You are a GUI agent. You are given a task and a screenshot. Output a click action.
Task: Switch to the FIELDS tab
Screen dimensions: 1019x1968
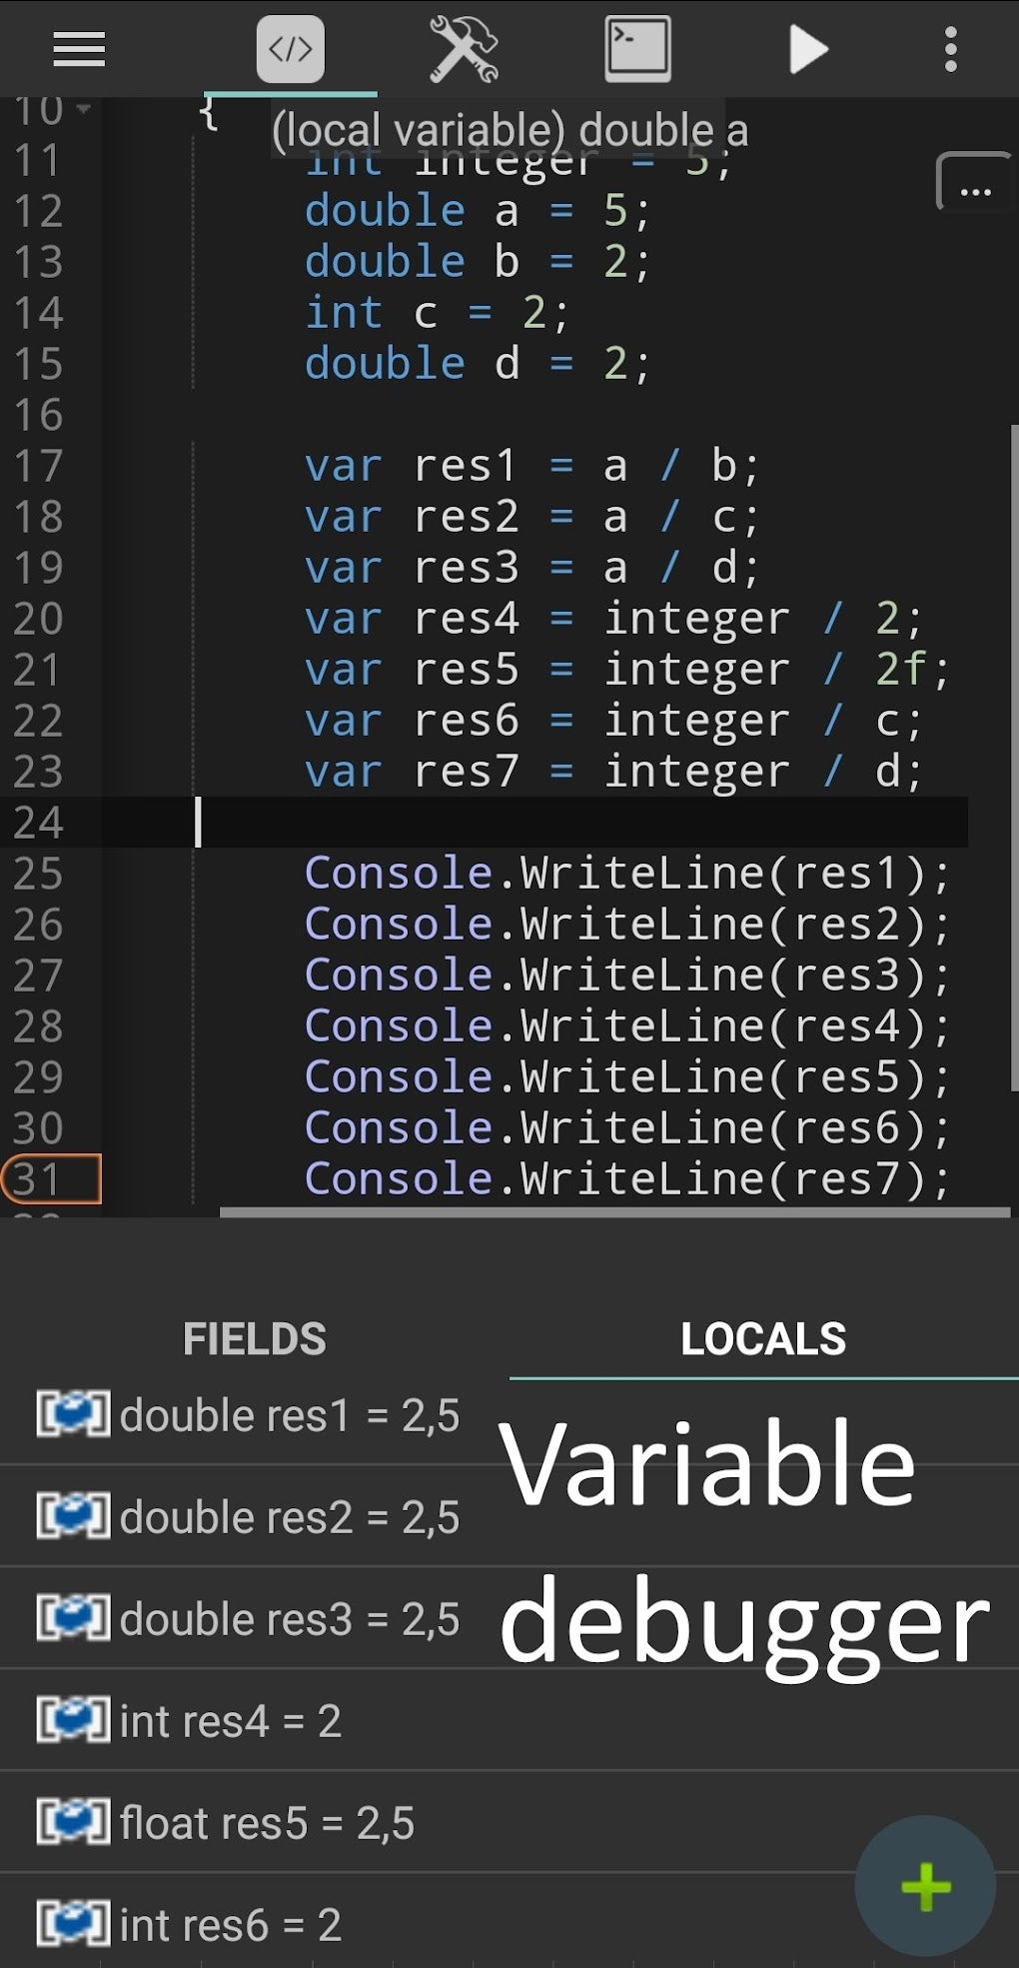click(x=255, y=1337)
